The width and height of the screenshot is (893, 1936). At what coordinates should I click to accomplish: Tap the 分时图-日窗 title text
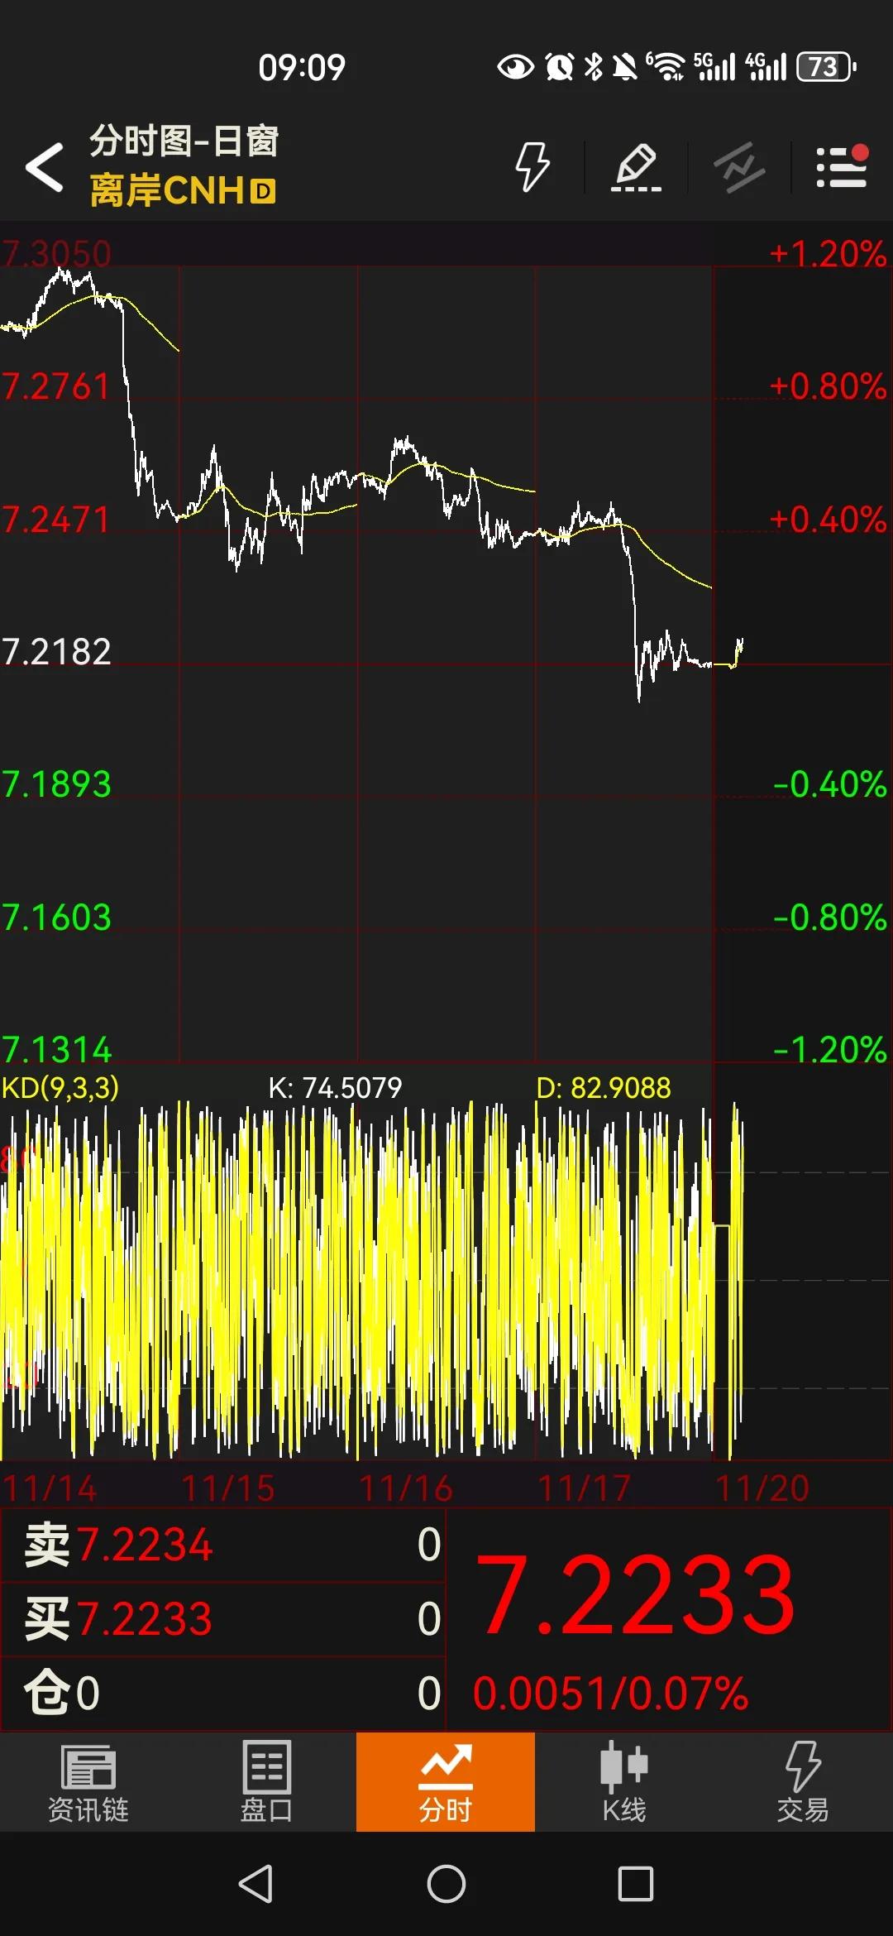pyautogui.click(x=184, y=141)
